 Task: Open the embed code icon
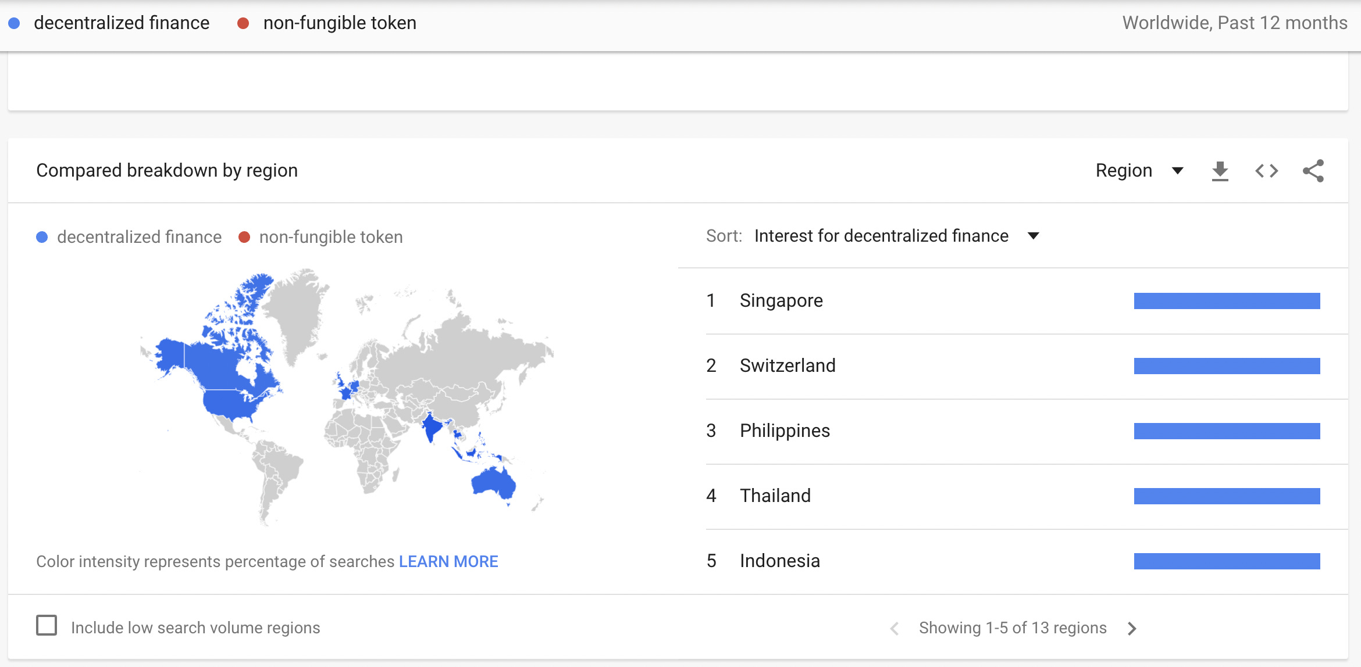1266,171
